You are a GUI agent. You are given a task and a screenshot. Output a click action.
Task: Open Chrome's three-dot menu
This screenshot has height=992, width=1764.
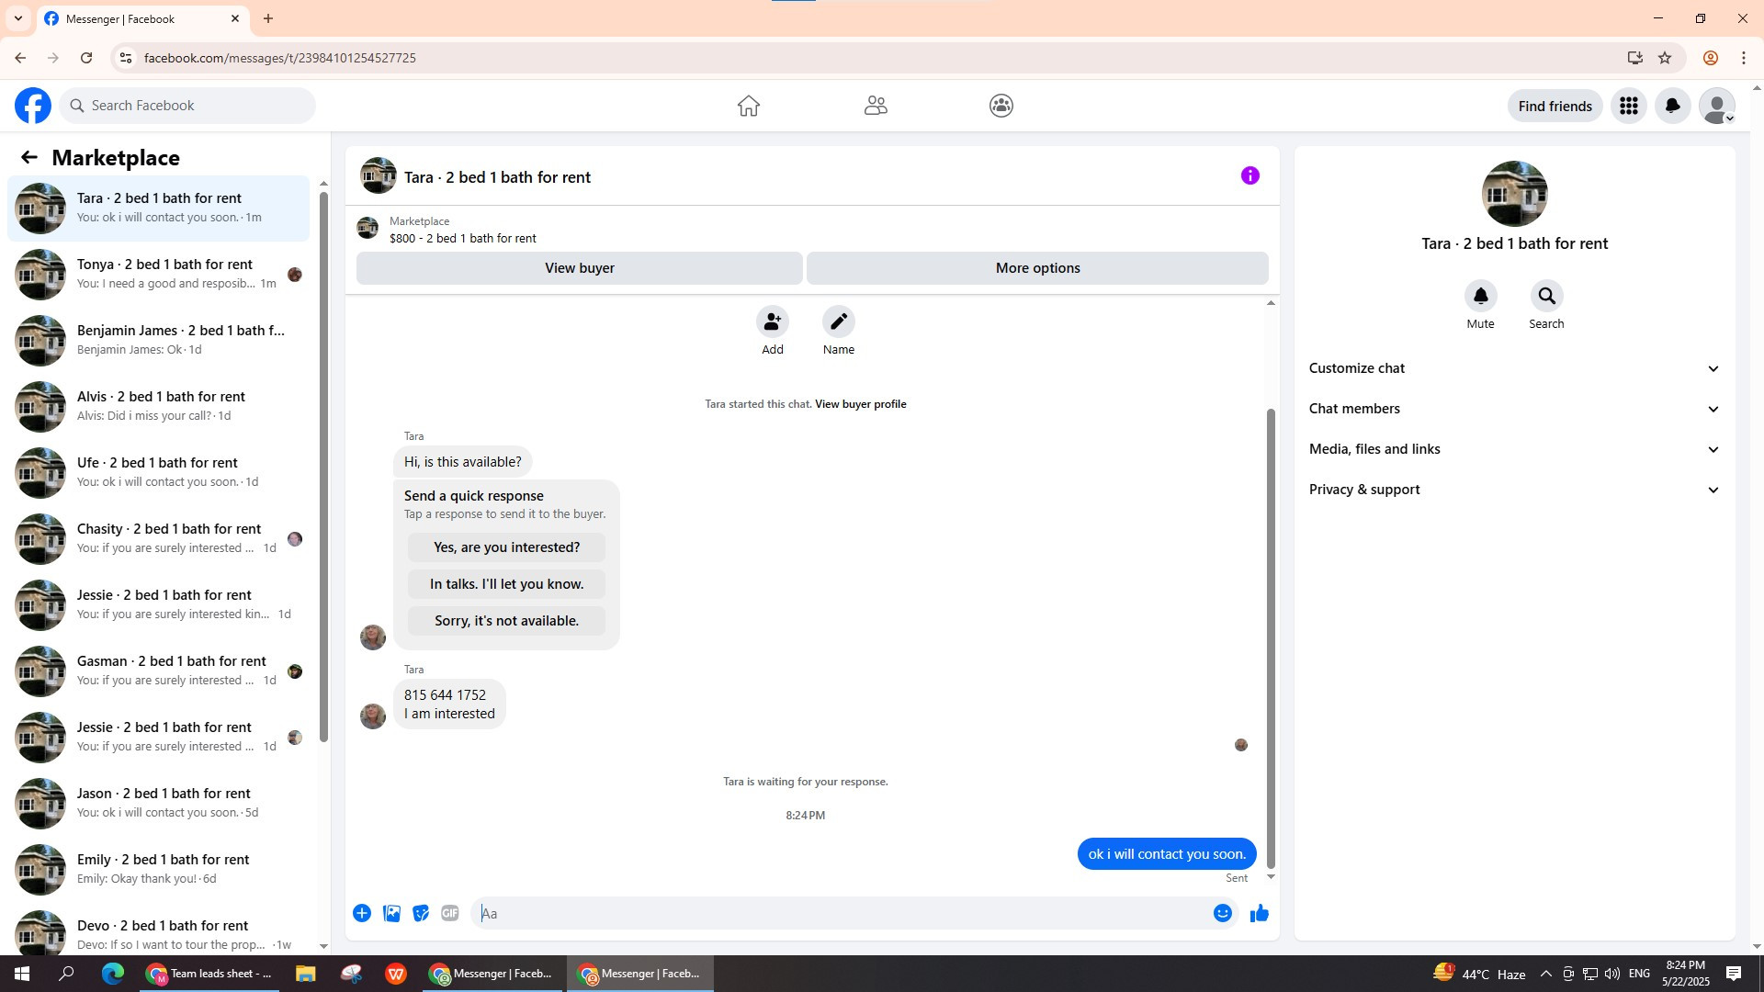pyautogui.click(x=1744, y=58)
